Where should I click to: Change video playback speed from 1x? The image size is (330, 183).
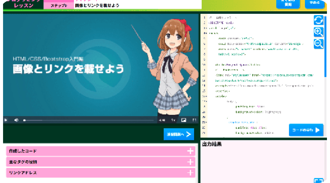[x=173, y=120]
